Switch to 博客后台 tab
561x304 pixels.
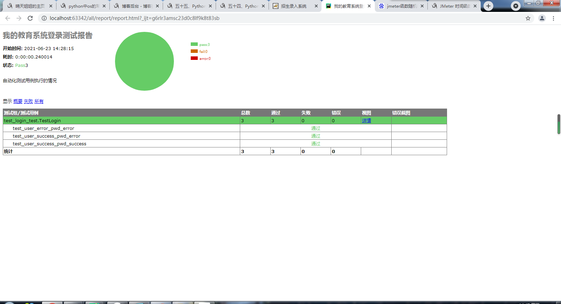pyautogui.click(x=136, y=6)
